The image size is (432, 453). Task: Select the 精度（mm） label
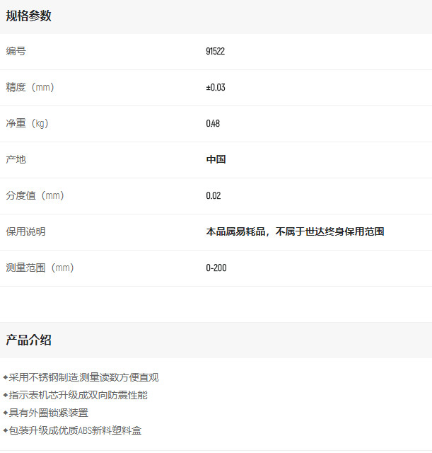[30, 87]
